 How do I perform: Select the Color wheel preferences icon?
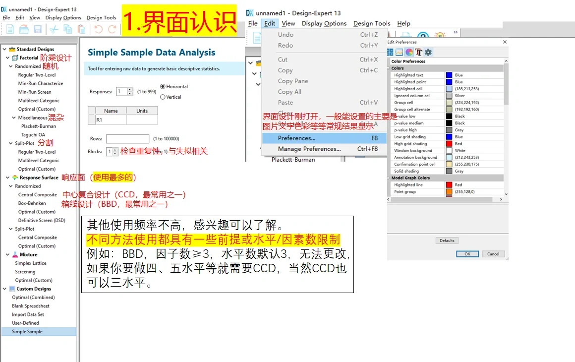(409, 52)
